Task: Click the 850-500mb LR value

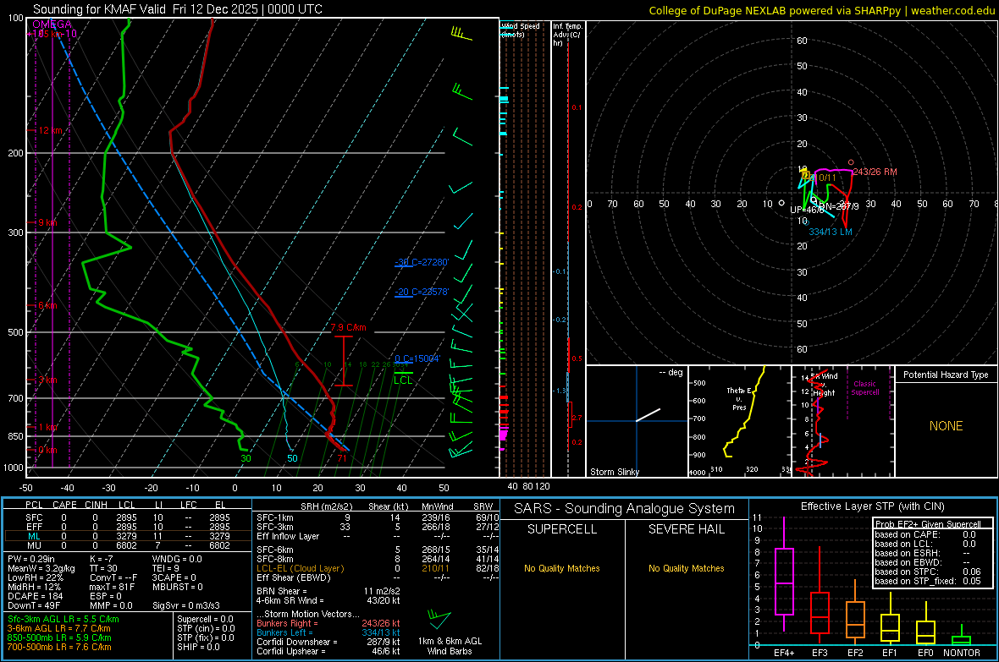Action: 59,637
